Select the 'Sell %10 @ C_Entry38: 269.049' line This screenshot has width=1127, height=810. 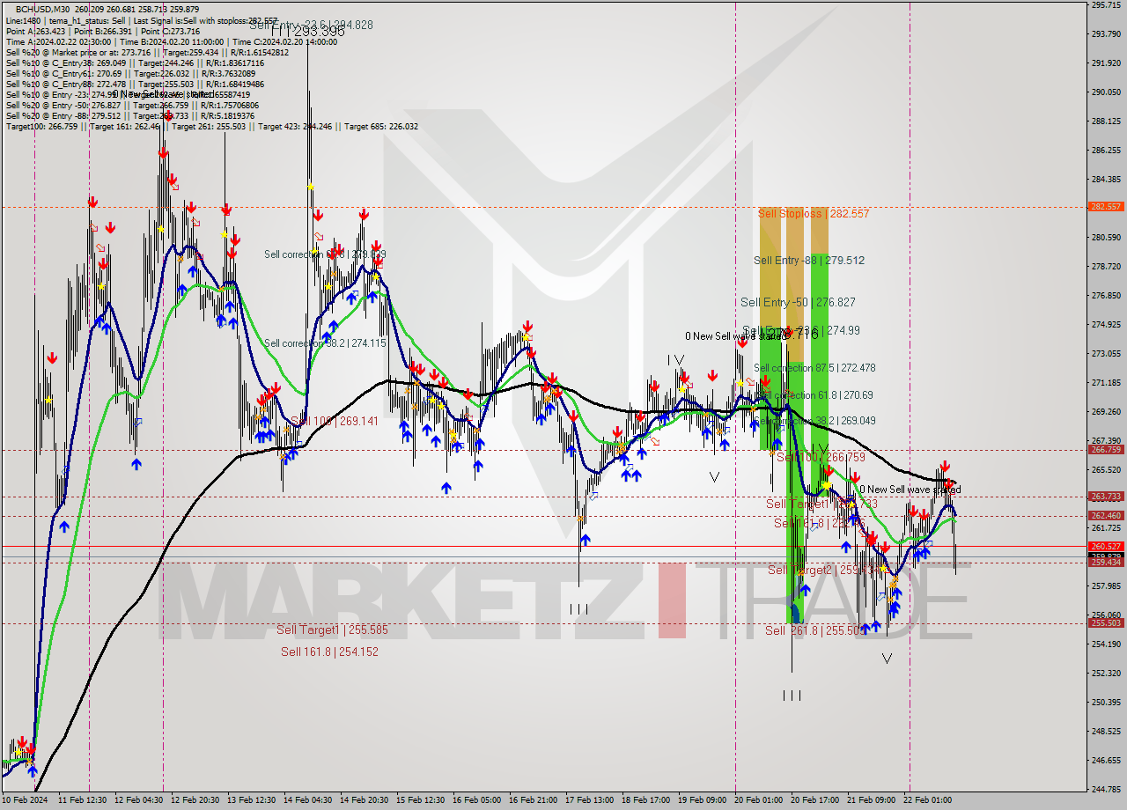(135, 63)
